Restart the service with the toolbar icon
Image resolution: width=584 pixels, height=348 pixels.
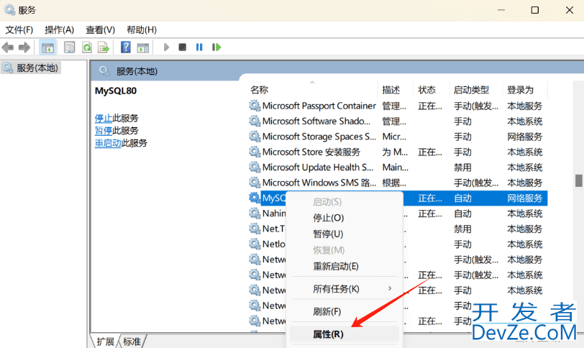pyautogui.click(x=216, y=47)
